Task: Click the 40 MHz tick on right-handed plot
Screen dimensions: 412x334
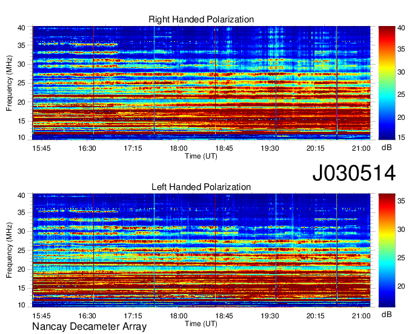Action: point(21,28)
